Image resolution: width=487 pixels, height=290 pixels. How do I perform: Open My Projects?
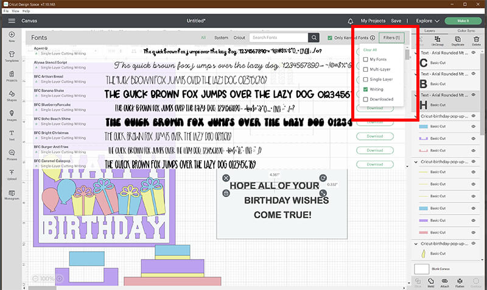(x=373, y=21)
